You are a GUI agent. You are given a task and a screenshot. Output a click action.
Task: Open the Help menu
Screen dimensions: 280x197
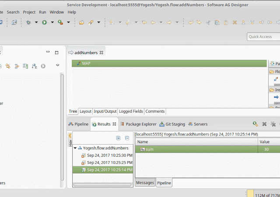[72, 12]
